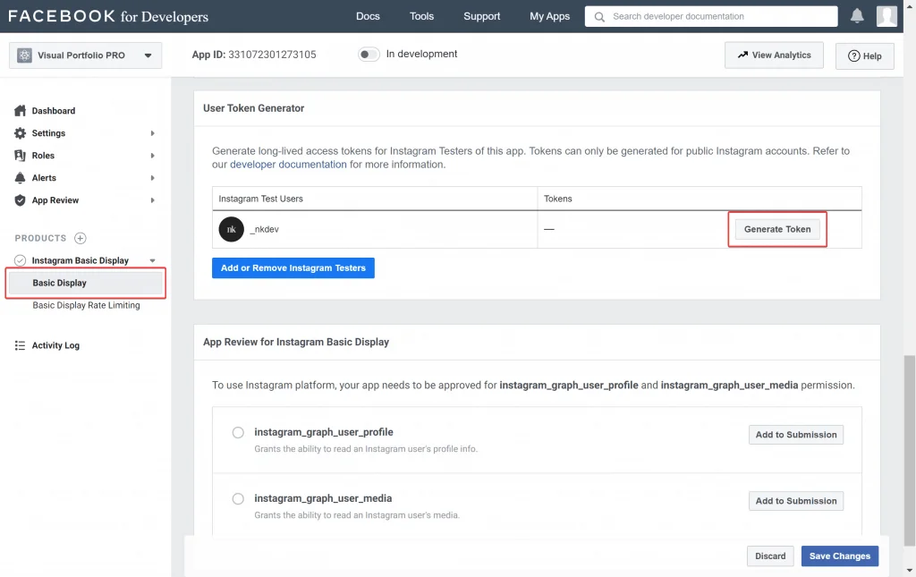Click the App Review for Instagram Basic Display heading

point(295,343)
